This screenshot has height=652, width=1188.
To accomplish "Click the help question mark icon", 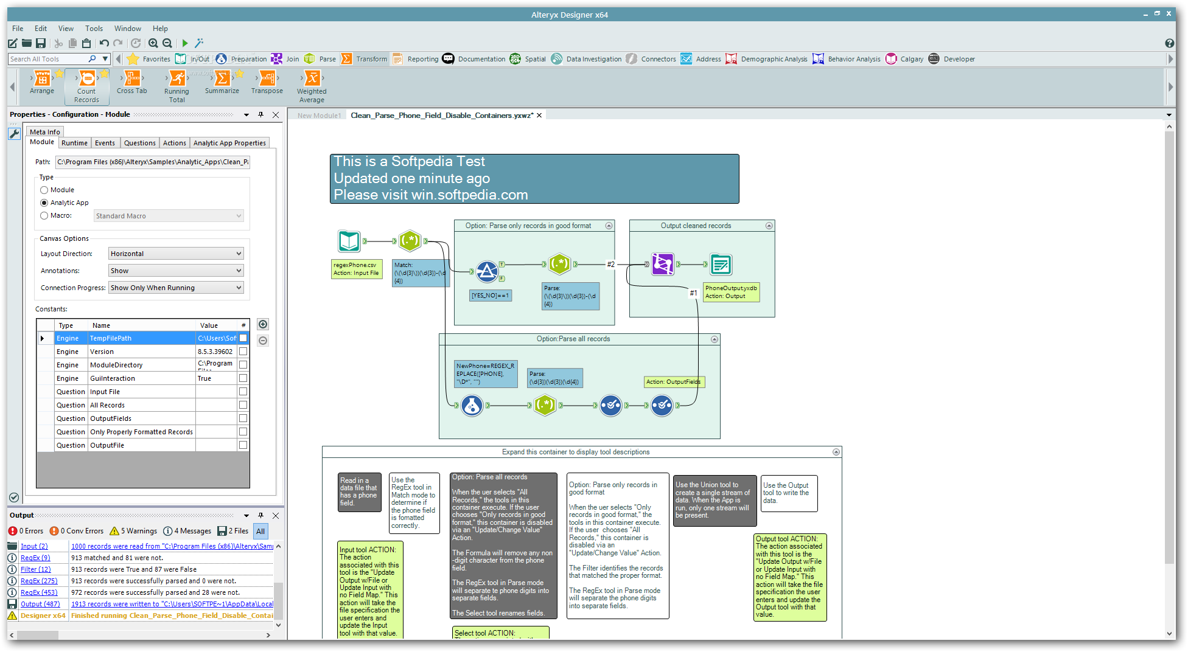I will pyautogui.click(x=1169, y=43).
